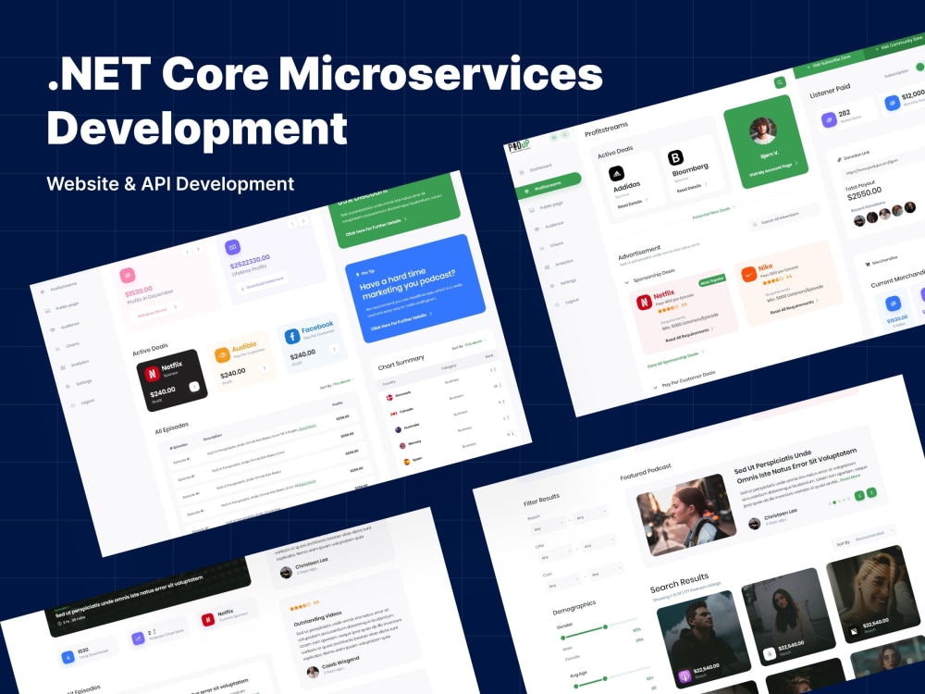Open first Reach Any dropdown
The image size is (925, 694).
click(548, 525)
